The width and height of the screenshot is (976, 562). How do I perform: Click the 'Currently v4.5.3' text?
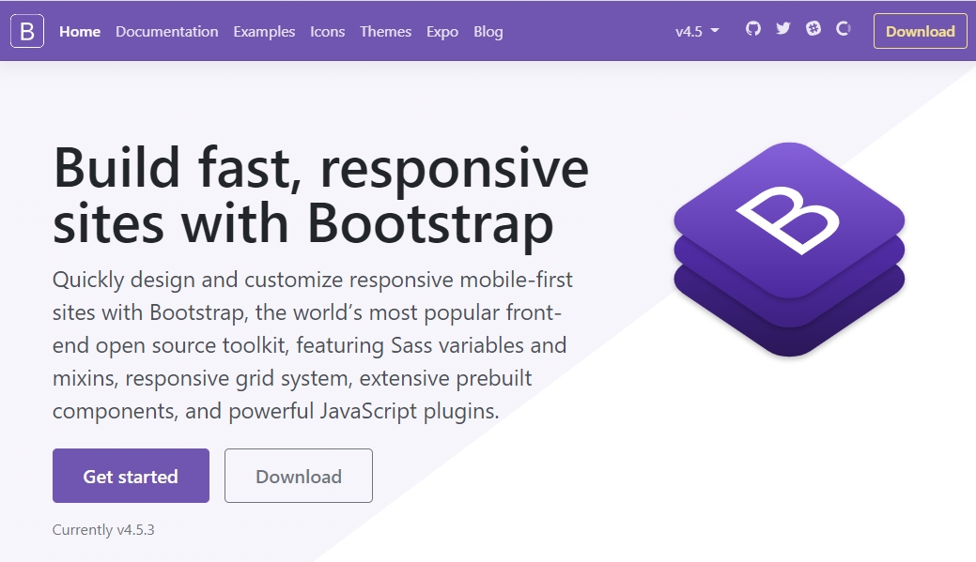tap(103, 530)
